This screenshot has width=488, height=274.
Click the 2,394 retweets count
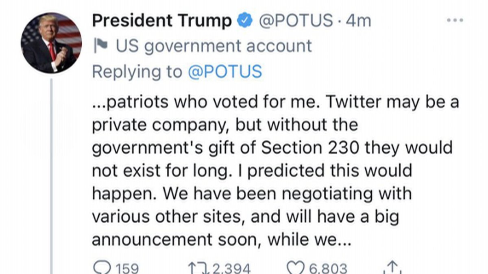(x=231, y=268)
